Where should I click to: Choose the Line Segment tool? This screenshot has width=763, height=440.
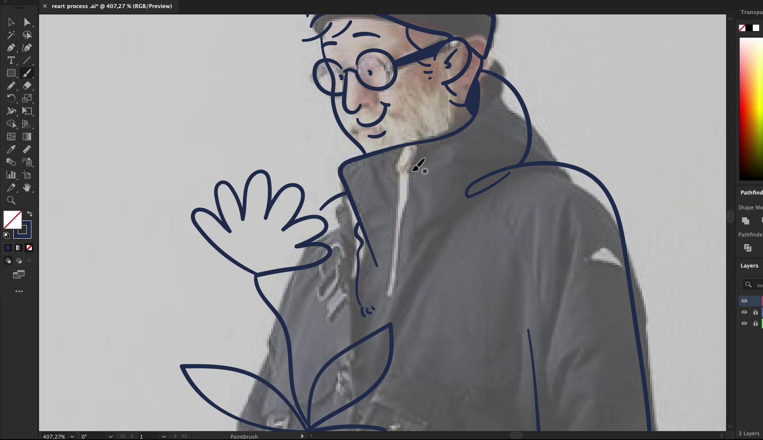(x=27, y=60)
